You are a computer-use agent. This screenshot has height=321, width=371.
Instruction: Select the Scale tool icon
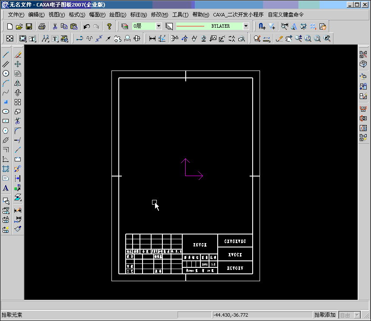[18, 112]
